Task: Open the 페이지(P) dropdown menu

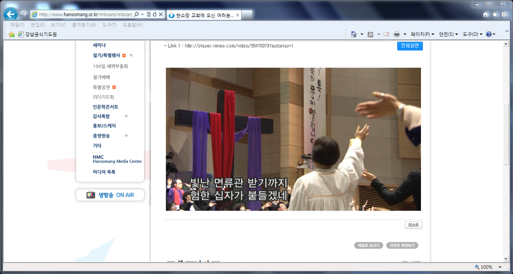Action: (422, 34)
